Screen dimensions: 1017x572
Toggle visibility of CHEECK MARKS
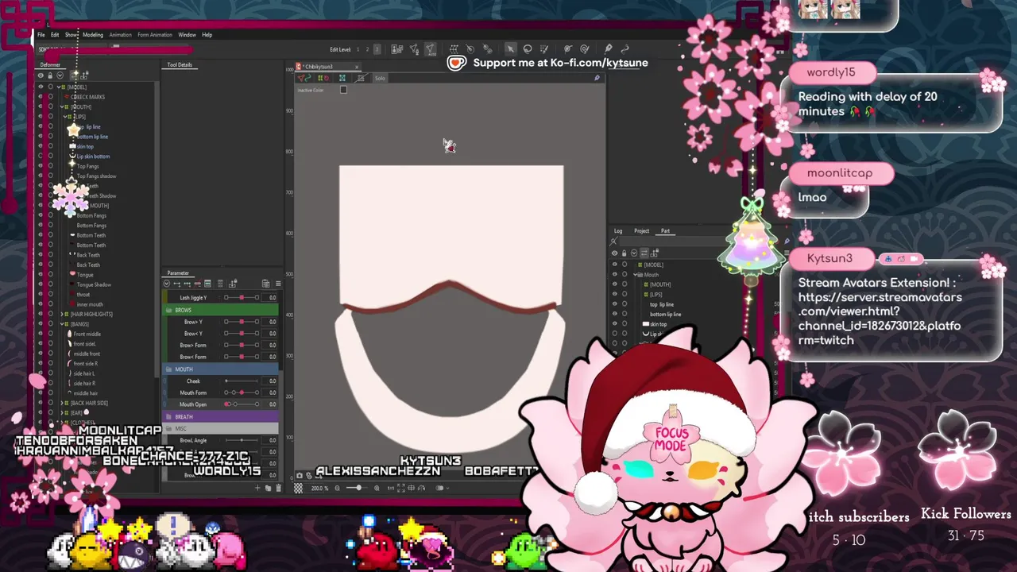[41, 97]
